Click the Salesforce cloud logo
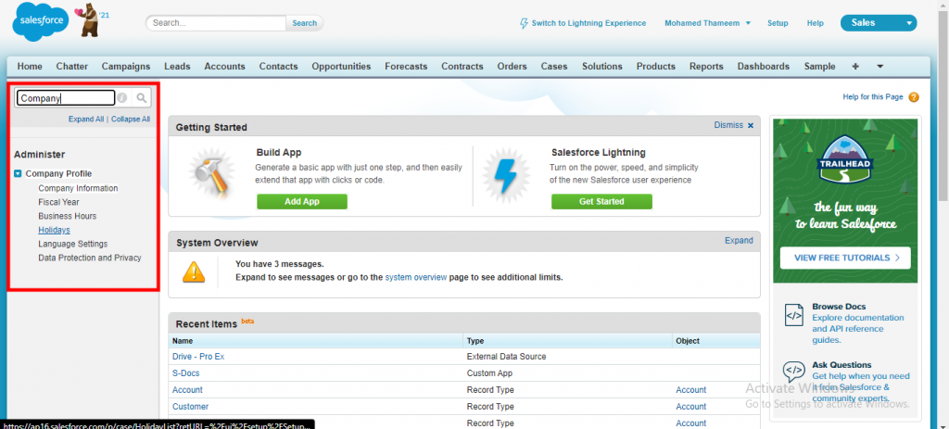The height and width of the screenshot is (429, 949). point(41,21)
